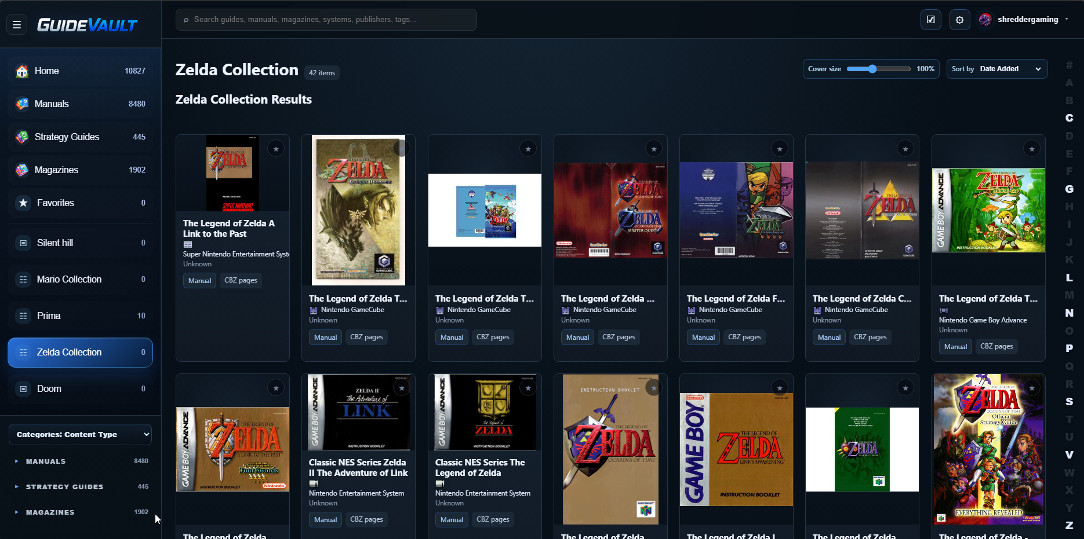
Task: Click Manual tag on Link to the Past
Action: click(199, 280)
